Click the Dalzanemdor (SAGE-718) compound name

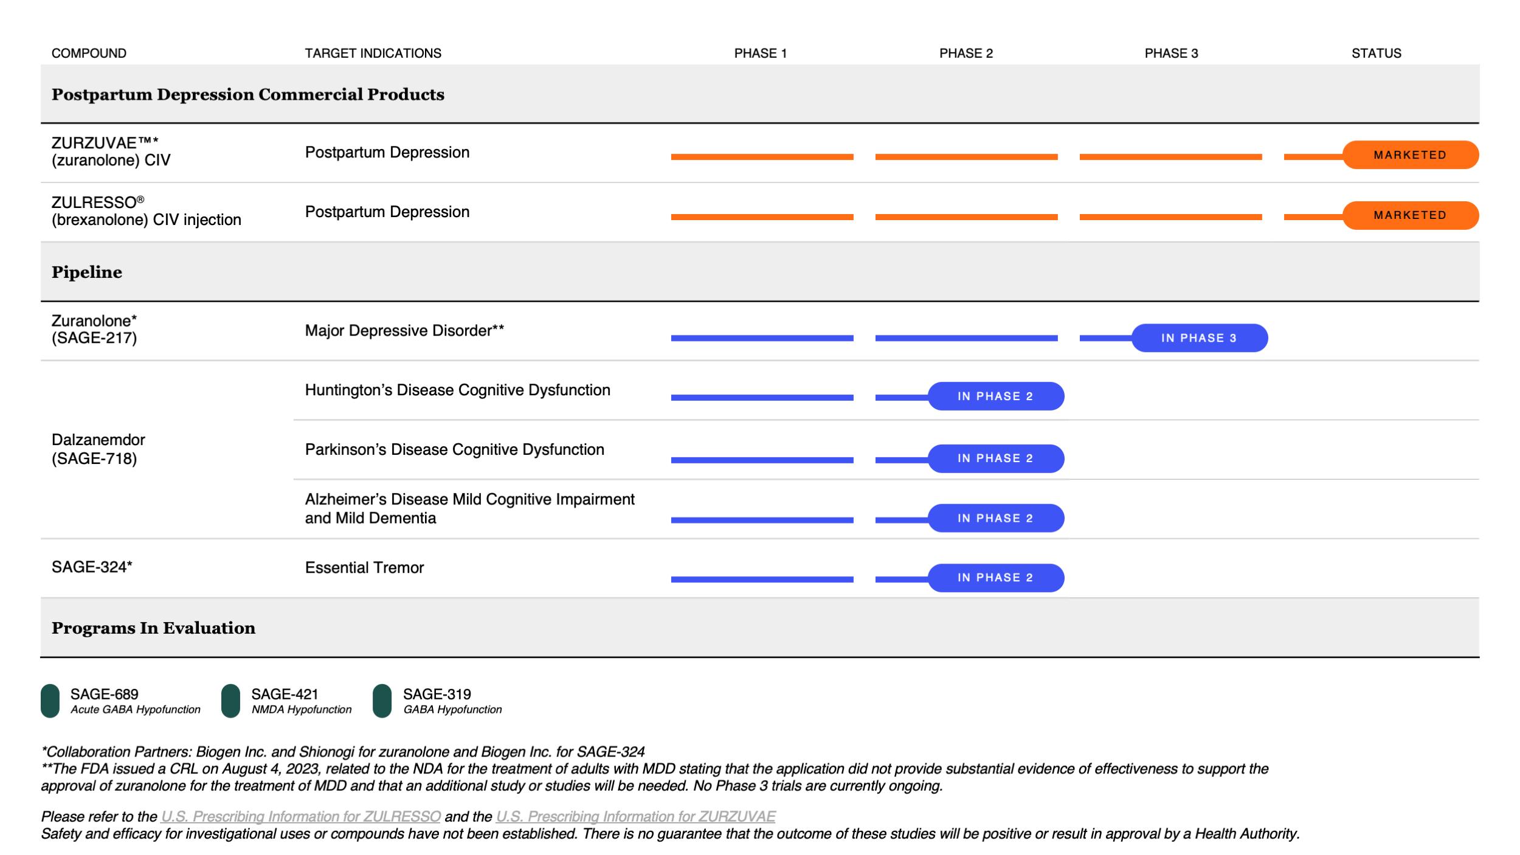click(98, 449)
